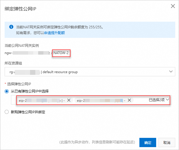Click the quota 255/255 notice text
Viewport: 179px width, 150px height.
[60, 27]
